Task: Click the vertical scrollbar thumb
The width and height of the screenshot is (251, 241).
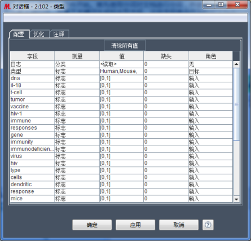Action: [236, 104]
